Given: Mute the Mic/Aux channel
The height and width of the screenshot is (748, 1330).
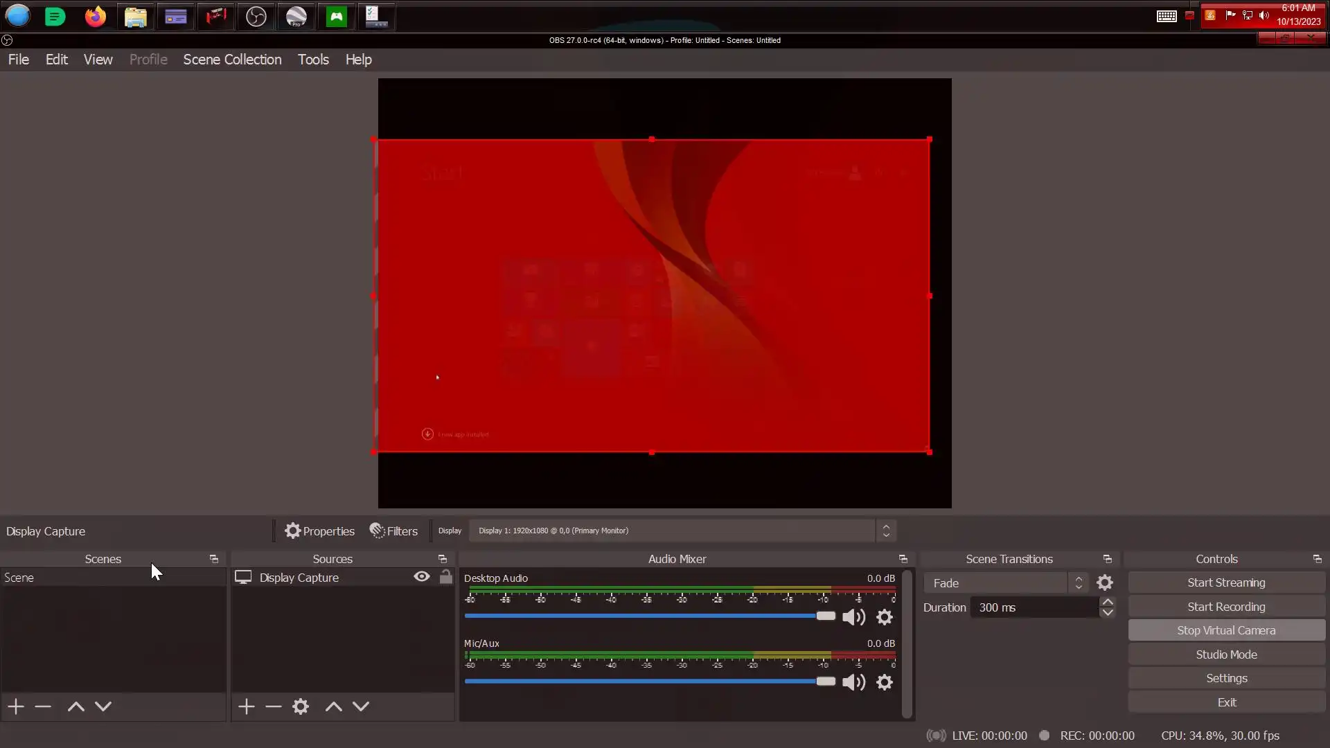Looking at the screenshot, I should (x=853, y=682).
